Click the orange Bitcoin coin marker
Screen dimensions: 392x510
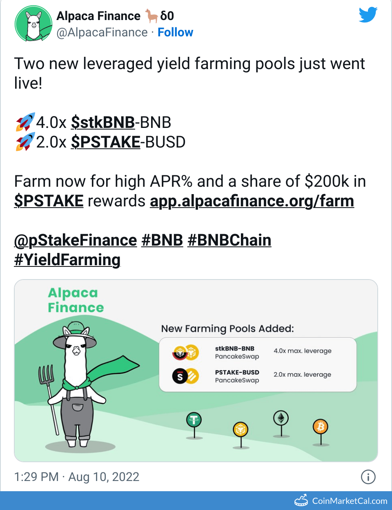(321, 427)
